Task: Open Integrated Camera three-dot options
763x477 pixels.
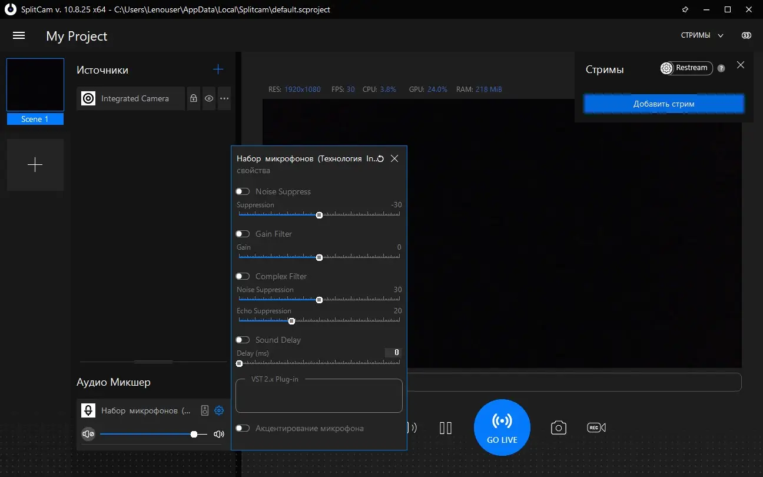Action: [x=224, y=99]
